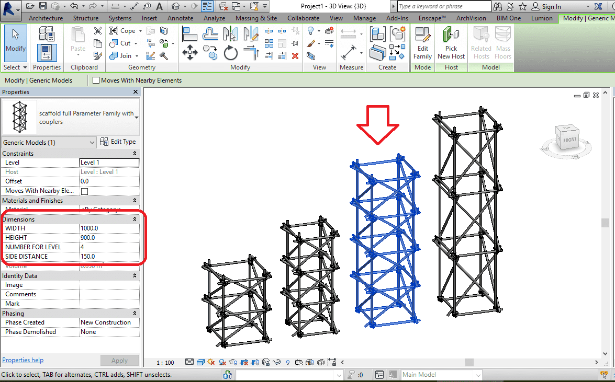615x382 pixels.
Task: Select the Move tool in Modify panel
Action: coord(189,53)
